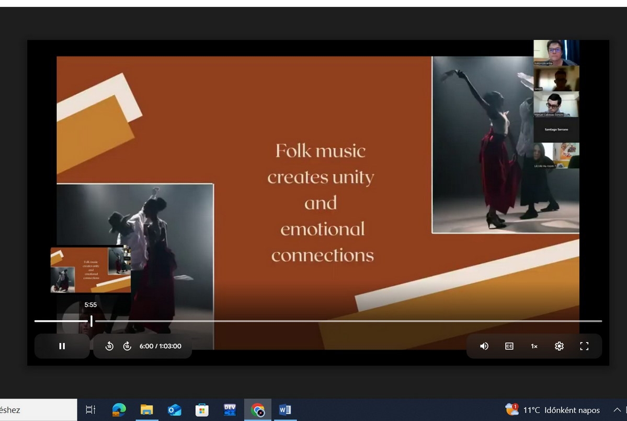This screenshot has width=627, height=421.
Task: Enter fullscreen mode
Action: tap(584, 346)
